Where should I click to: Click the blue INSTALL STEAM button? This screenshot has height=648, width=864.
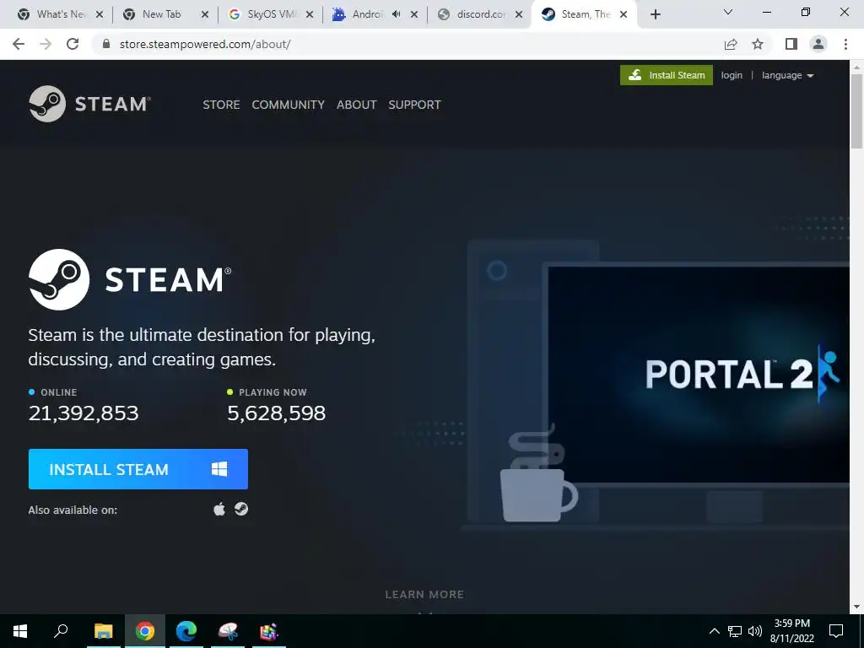138,469
